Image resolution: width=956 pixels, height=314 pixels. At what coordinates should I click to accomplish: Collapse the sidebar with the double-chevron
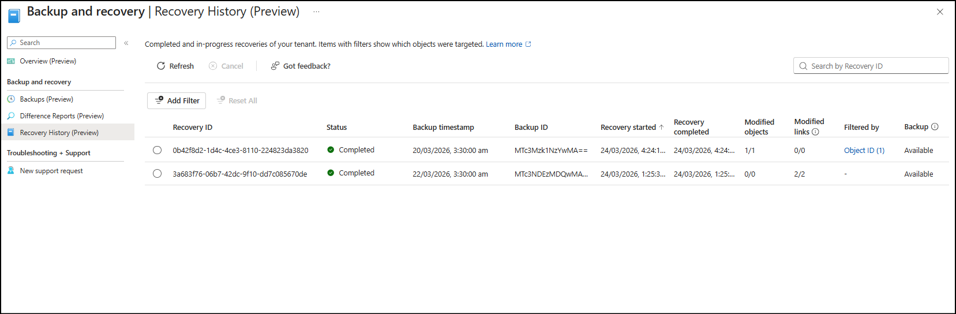[126, 43]
